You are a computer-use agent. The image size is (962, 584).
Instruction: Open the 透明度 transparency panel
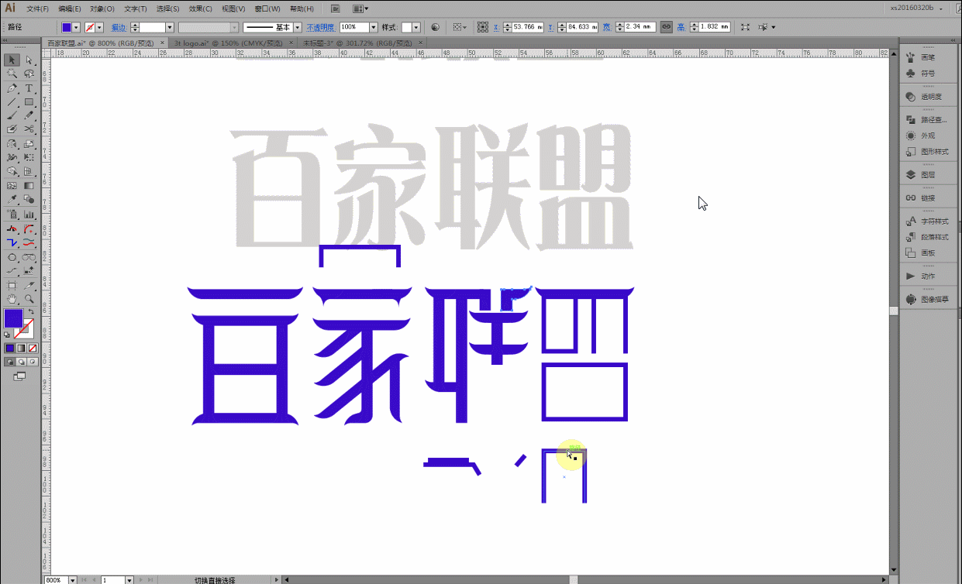pos(927,97)
